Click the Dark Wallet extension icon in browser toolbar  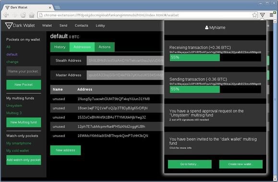click(x=263, y=15)
